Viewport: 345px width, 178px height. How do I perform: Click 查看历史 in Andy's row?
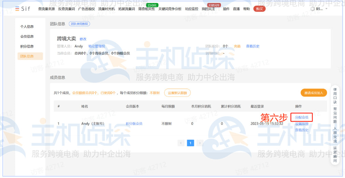(x=302, y=130)
